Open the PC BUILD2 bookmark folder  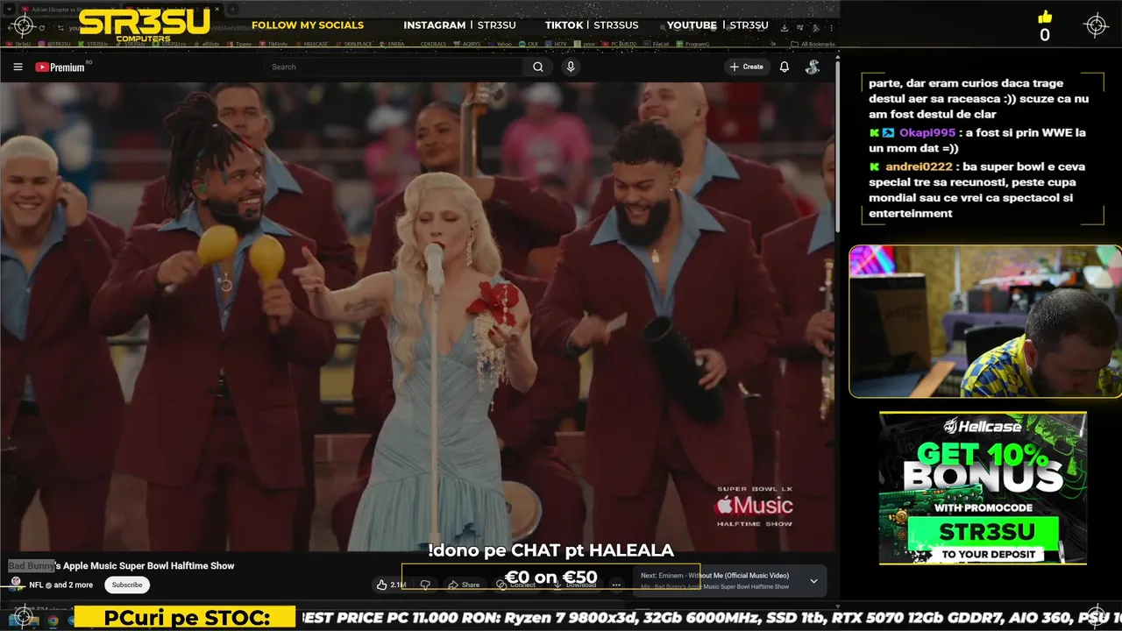pyautogui.click(x=619, y=43)
